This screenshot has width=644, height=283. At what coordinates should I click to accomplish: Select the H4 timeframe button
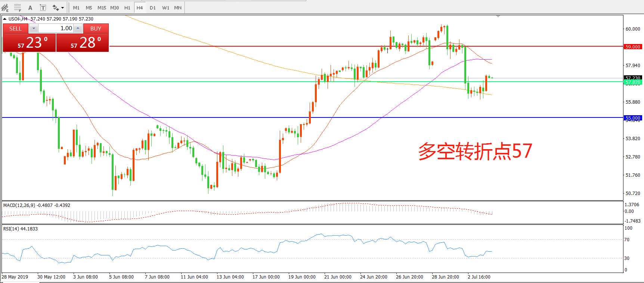(140, 8)
